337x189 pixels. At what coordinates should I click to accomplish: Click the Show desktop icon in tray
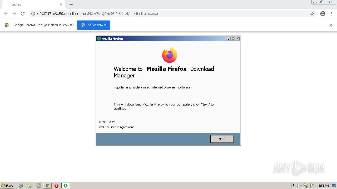[x=334, y=186]
